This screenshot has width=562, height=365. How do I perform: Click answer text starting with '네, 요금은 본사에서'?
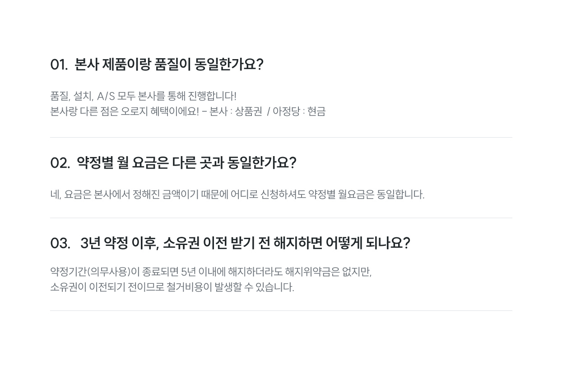pyautogui.click(x=237, y=194)
